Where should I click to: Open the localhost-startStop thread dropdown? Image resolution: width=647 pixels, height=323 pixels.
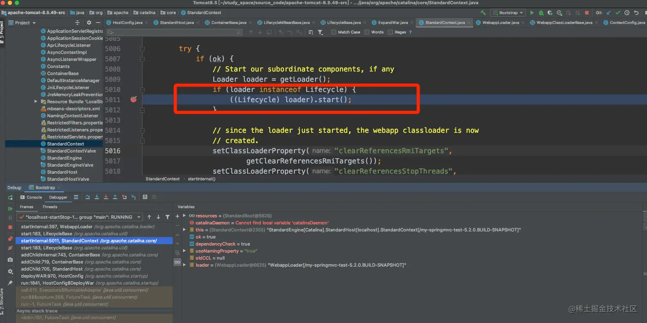tap(80, 217)
